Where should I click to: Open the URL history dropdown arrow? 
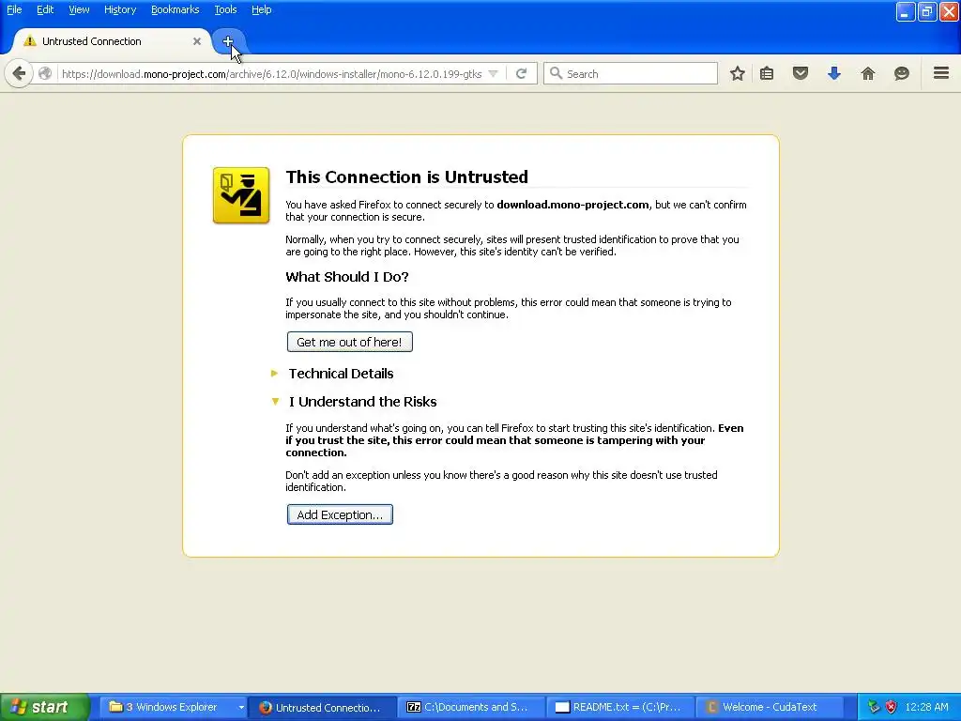493,73
